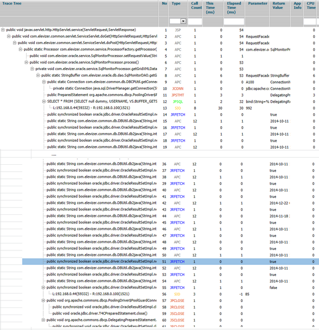This screenshot has width=319, height=330.
Task: Collapse the HttpServlet.service root node
Action: coord(3,30)
